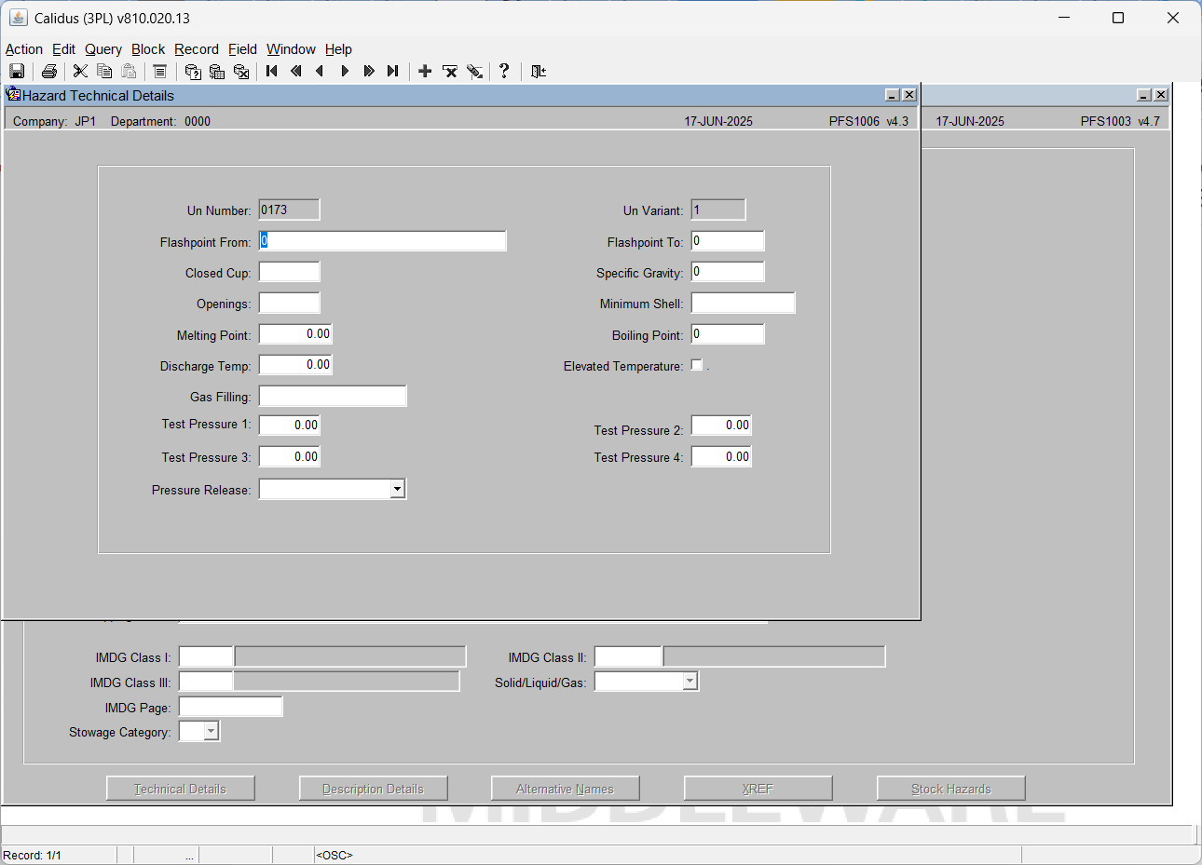1202x865 pixels.
Task: Click the Print icon in toolbar
Action: (x=49, y=71)
